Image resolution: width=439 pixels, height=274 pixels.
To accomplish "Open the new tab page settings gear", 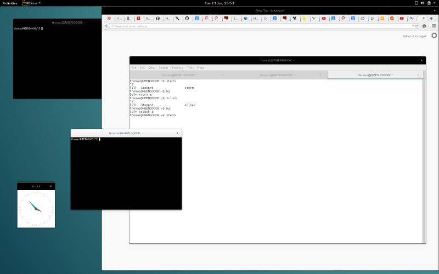I will [434, 36].
